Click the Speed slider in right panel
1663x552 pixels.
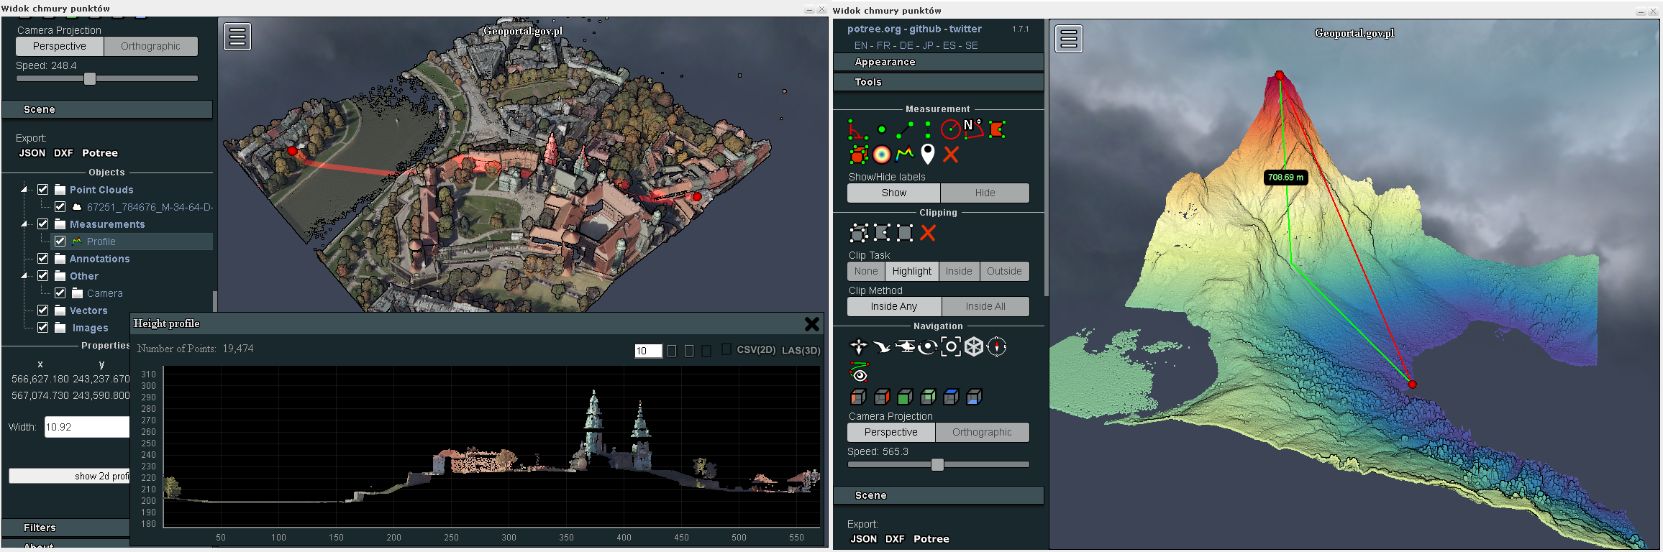click(x=937, y=465)
